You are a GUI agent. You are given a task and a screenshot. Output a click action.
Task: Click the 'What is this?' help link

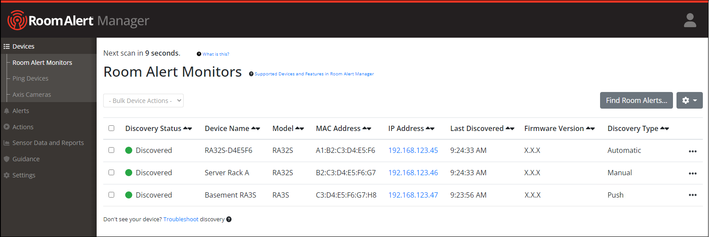[215, 54]
